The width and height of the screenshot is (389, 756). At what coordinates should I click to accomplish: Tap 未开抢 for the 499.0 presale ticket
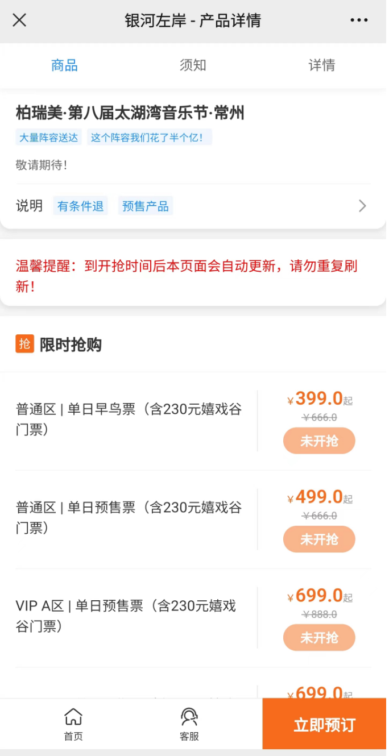[319, 539]
